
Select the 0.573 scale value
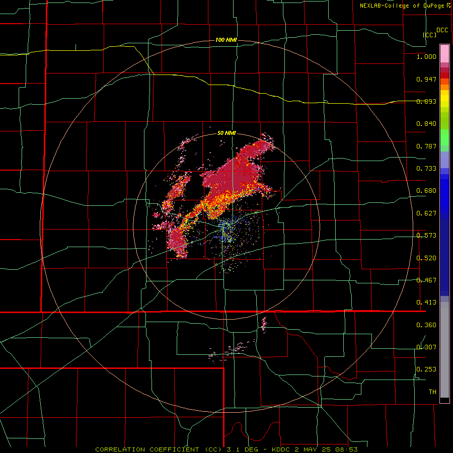[426, 236]
